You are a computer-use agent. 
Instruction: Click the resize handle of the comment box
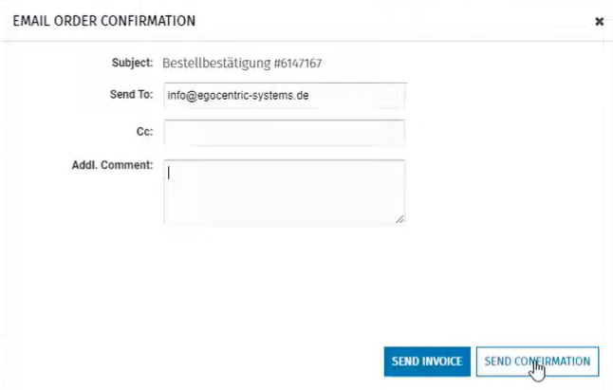tap(399, 219)
